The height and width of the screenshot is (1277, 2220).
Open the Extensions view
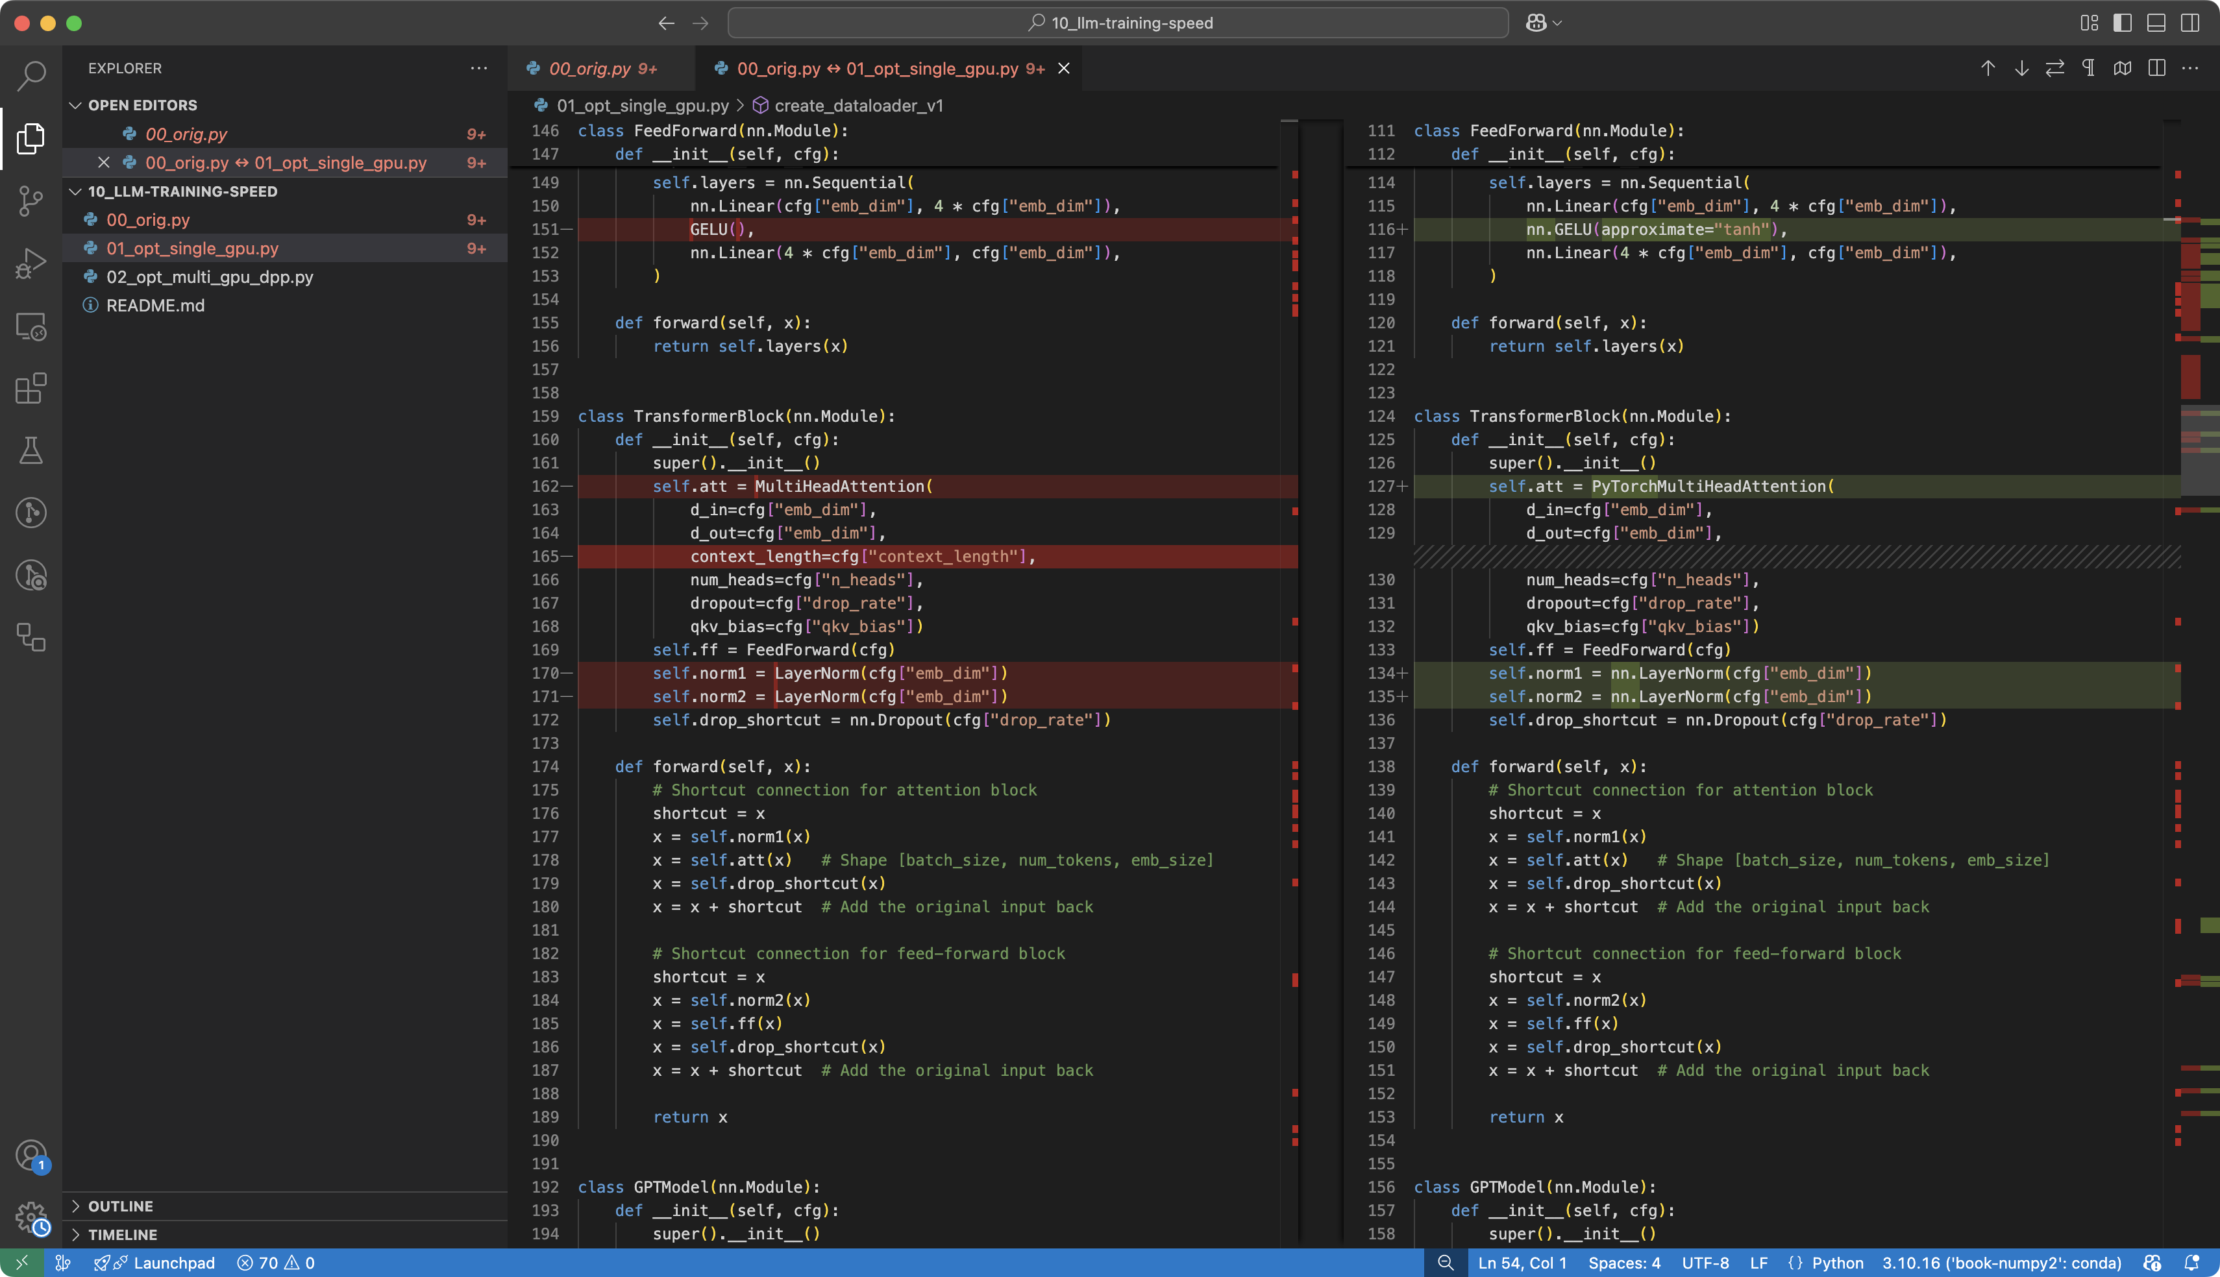31,389
